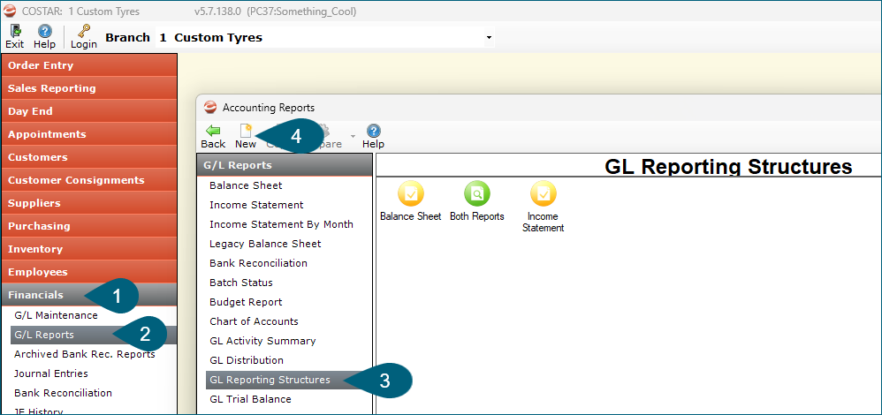Screen dimensions: 882x415
Task: Open the Income Statement structure icon
Action: 544,194
